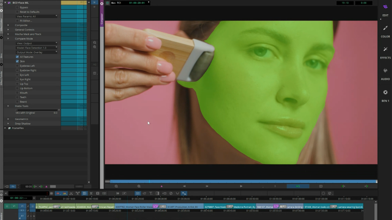392x220 pixels.
Task: Open the View Params dropdown
Action: tap(36, 16)
